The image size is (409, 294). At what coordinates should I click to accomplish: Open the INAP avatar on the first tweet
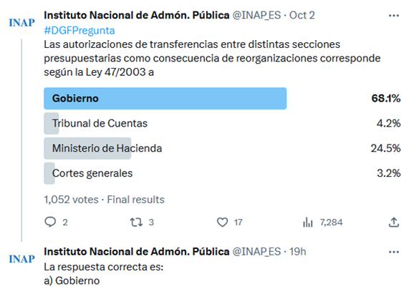[x=22, y=23]
